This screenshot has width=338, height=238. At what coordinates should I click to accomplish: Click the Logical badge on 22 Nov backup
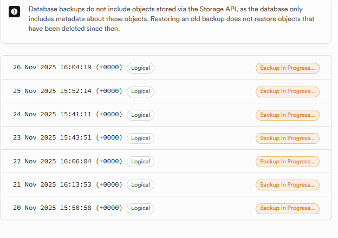pos(140,161)
